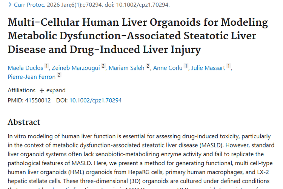Viewport: 283px width, 189px height.
Task: Show affiliation 1 next to Anne Corlu
Action: (x=186, y=66)
